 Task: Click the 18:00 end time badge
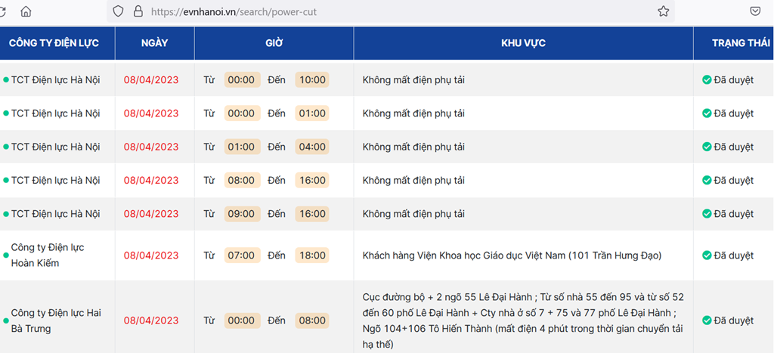312,255
